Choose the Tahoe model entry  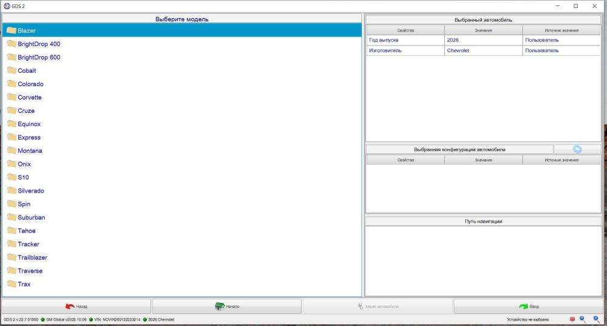point(26,231)
